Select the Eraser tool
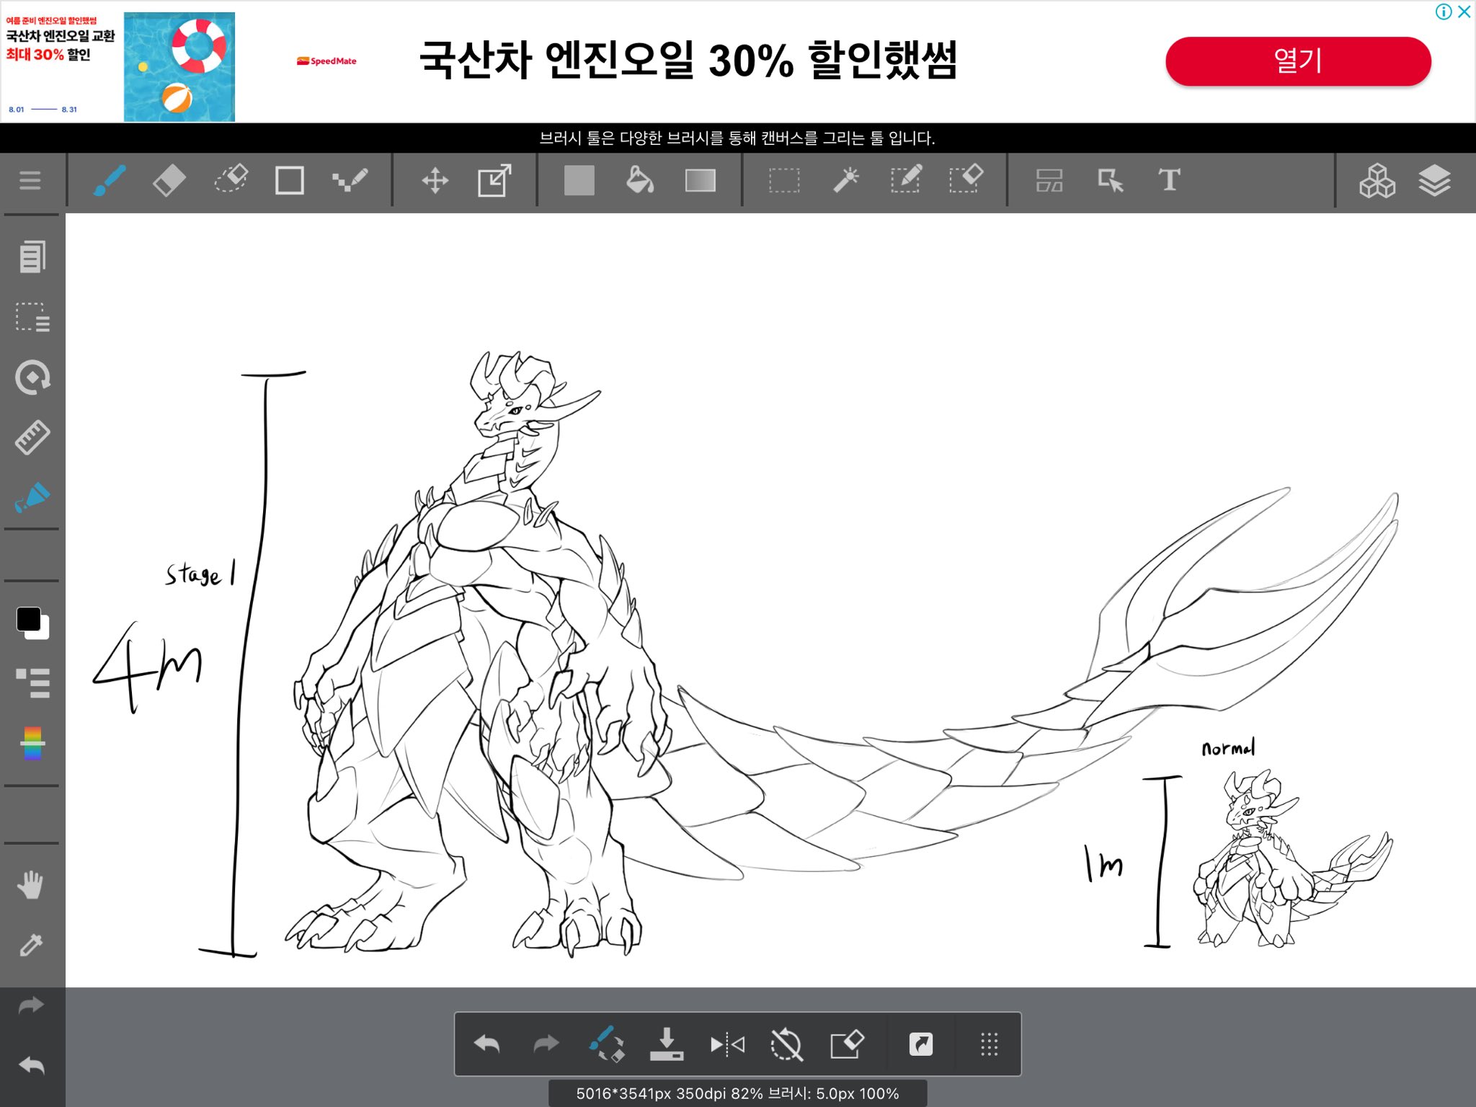The width and height of the screenshot is (1476, 1107). 169,180
